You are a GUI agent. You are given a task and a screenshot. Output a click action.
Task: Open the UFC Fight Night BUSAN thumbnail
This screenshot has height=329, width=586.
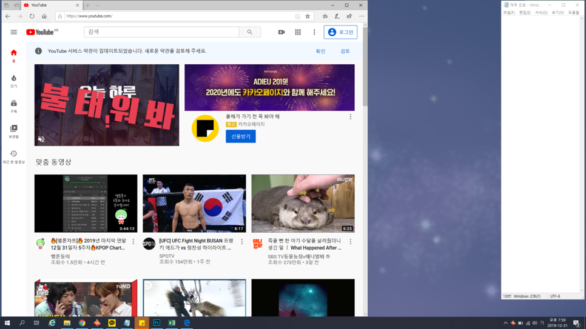tap(194, 204)
